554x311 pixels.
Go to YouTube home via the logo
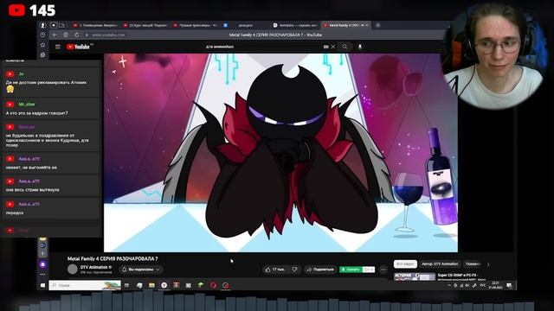coord(77,47)
